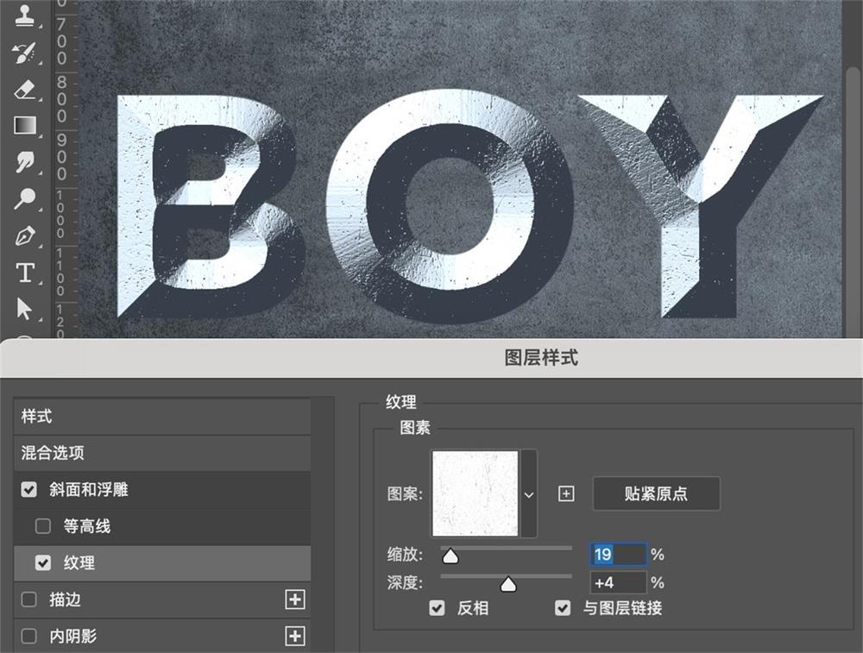Add another 描边 effect with plus icon

(295, 600)
